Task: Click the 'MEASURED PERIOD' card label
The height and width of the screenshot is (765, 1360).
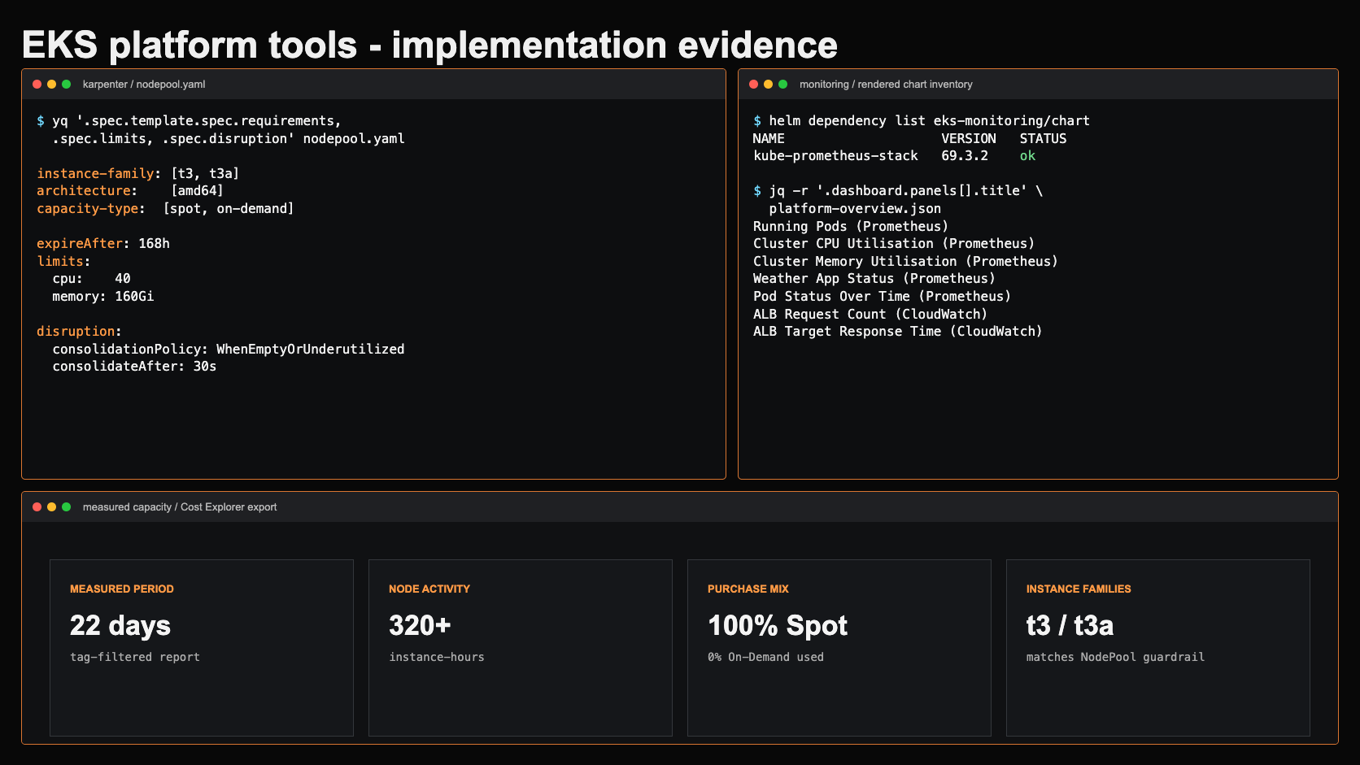Action: tap(122, 589)
